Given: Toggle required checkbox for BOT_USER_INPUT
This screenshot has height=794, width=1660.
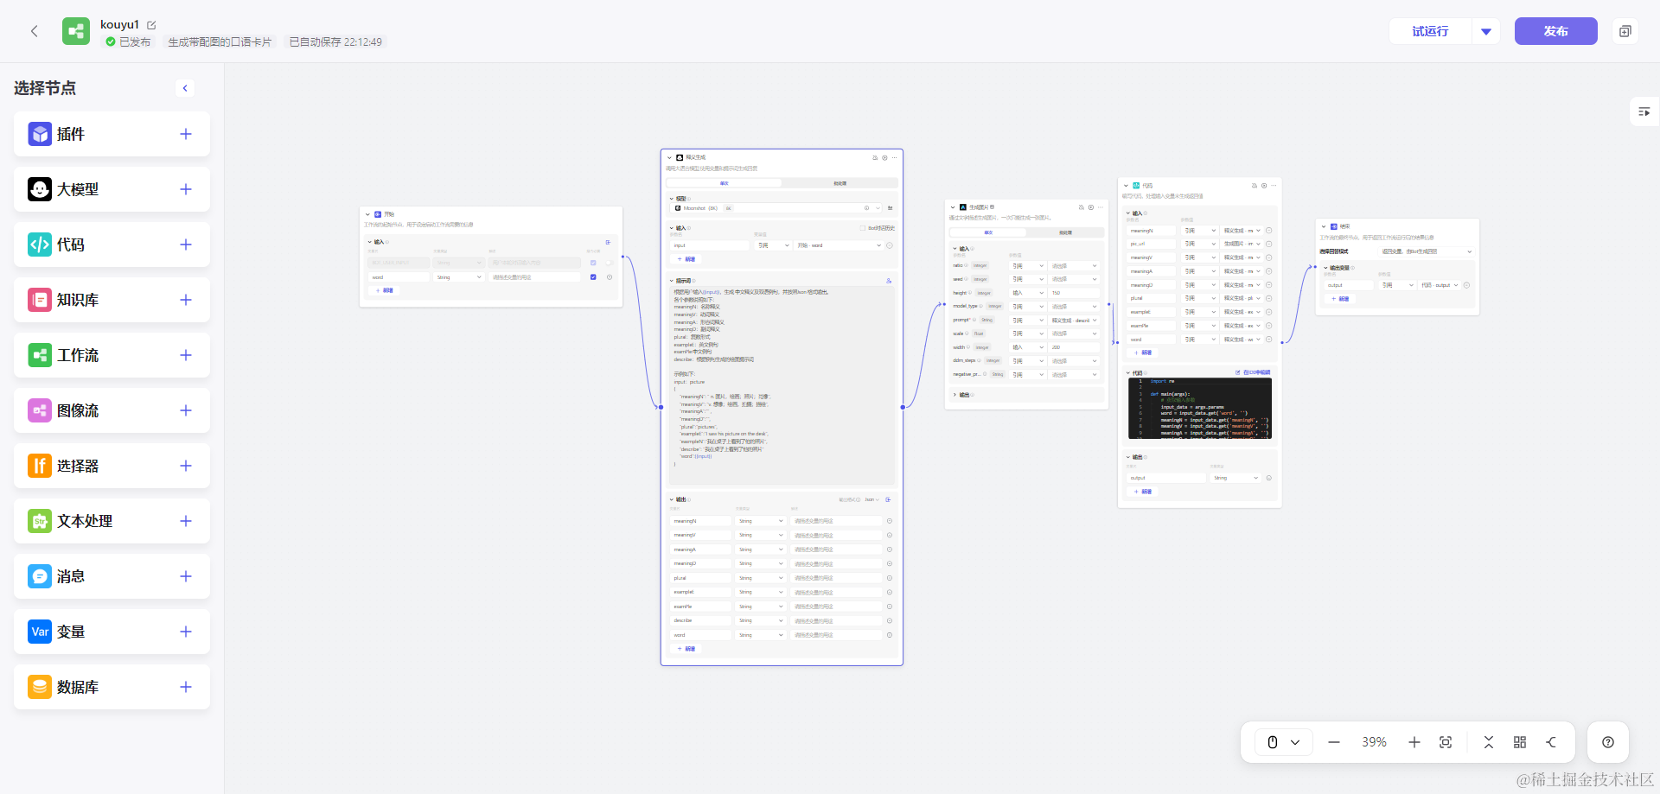Looking at the screenshot, I should point(593,263).
